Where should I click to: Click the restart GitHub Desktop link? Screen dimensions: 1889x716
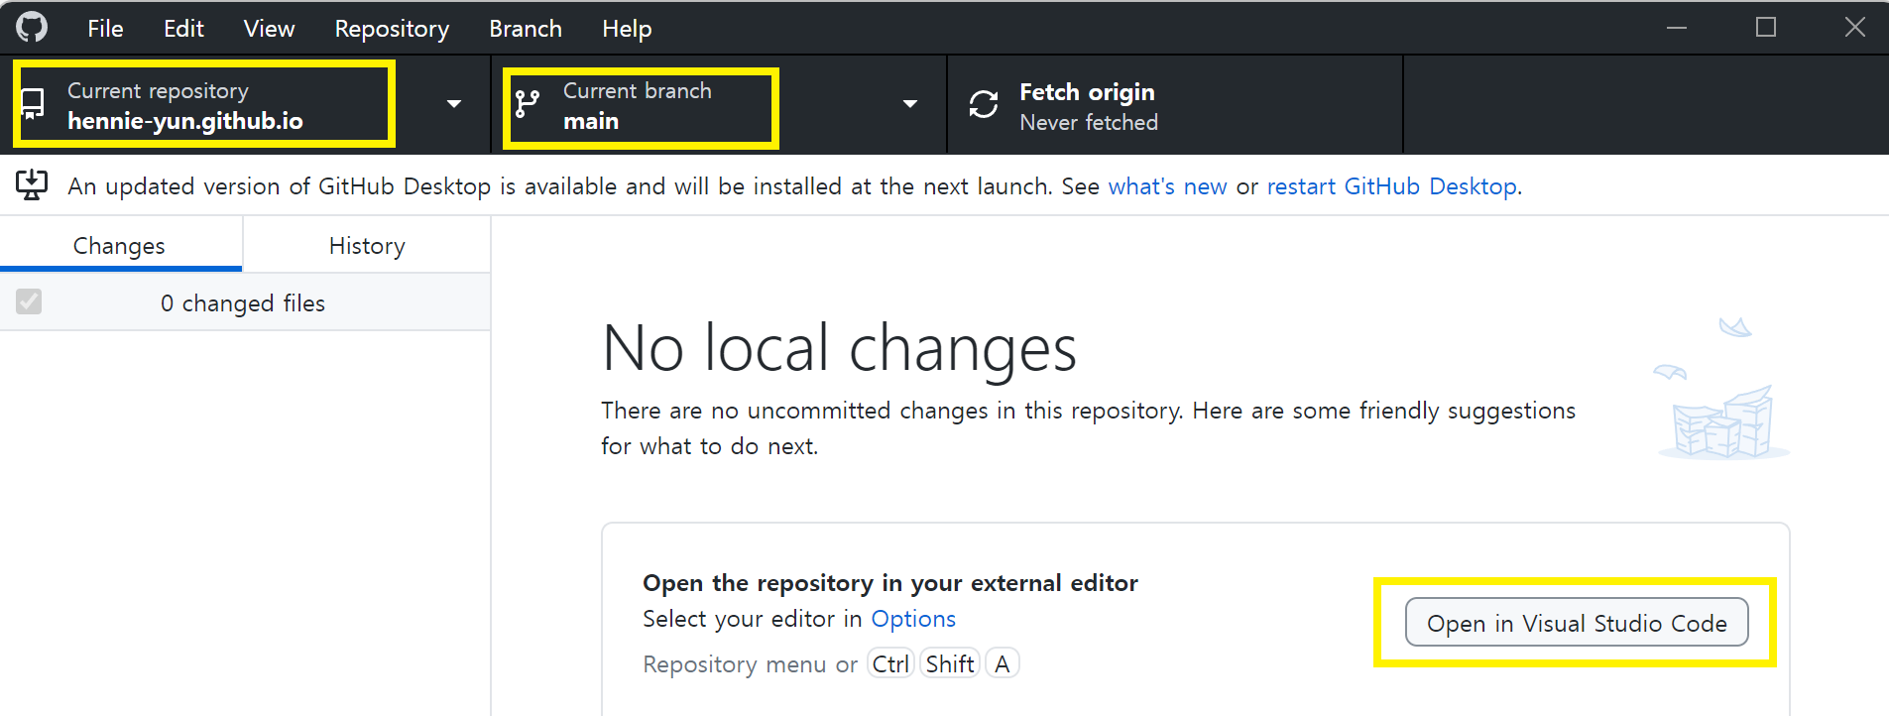pyautogui.click(x=1392, y=186)
